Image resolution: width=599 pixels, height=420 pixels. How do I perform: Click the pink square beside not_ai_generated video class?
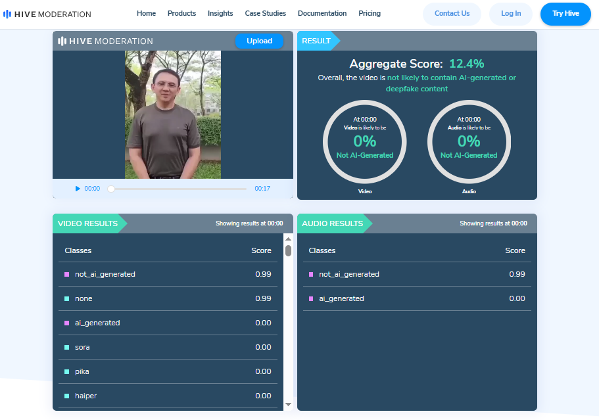pyautogui.click(x=67, y=274)
